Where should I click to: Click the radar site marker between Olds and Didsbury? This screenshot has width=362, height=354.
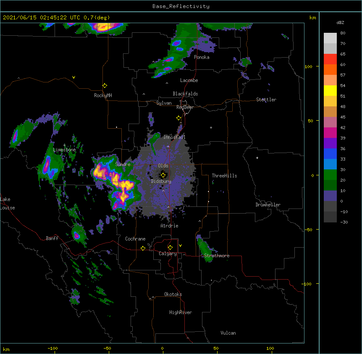click(163, 175)
